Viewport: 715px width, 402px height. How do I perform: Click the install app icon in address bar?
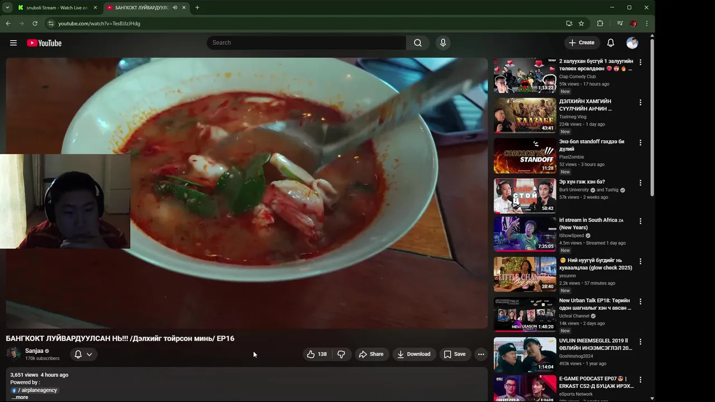coord(569,23)
